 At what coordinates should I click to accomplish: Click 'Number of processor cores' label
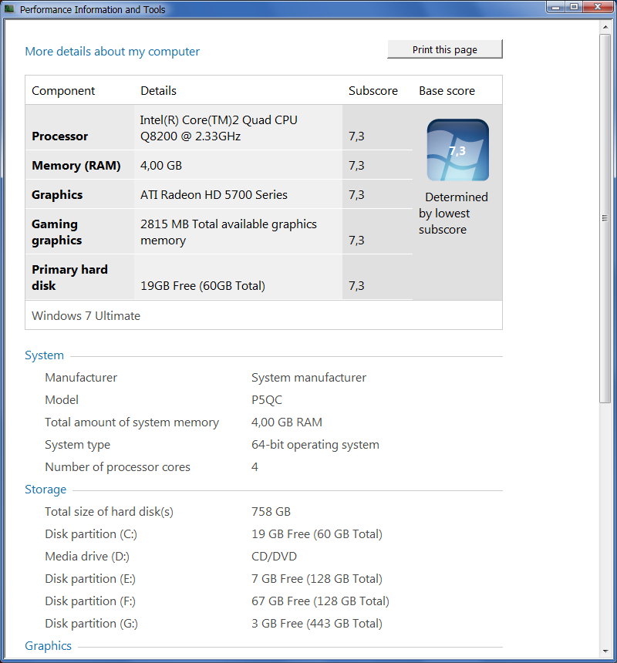117,467
